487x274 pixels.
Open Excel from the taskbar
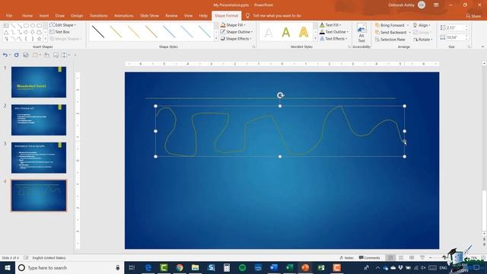coord(289,267)
